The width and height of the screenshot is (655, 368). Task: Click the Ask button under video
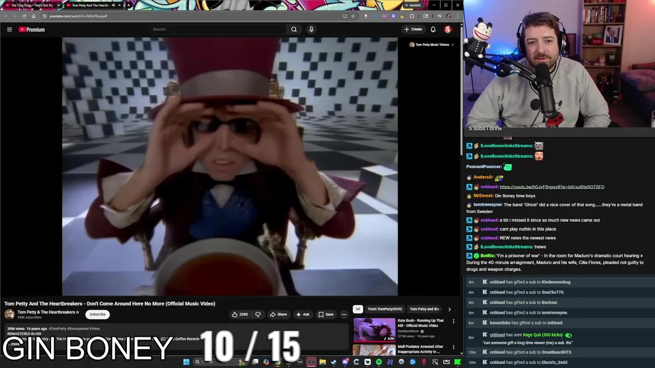point(302,314)
